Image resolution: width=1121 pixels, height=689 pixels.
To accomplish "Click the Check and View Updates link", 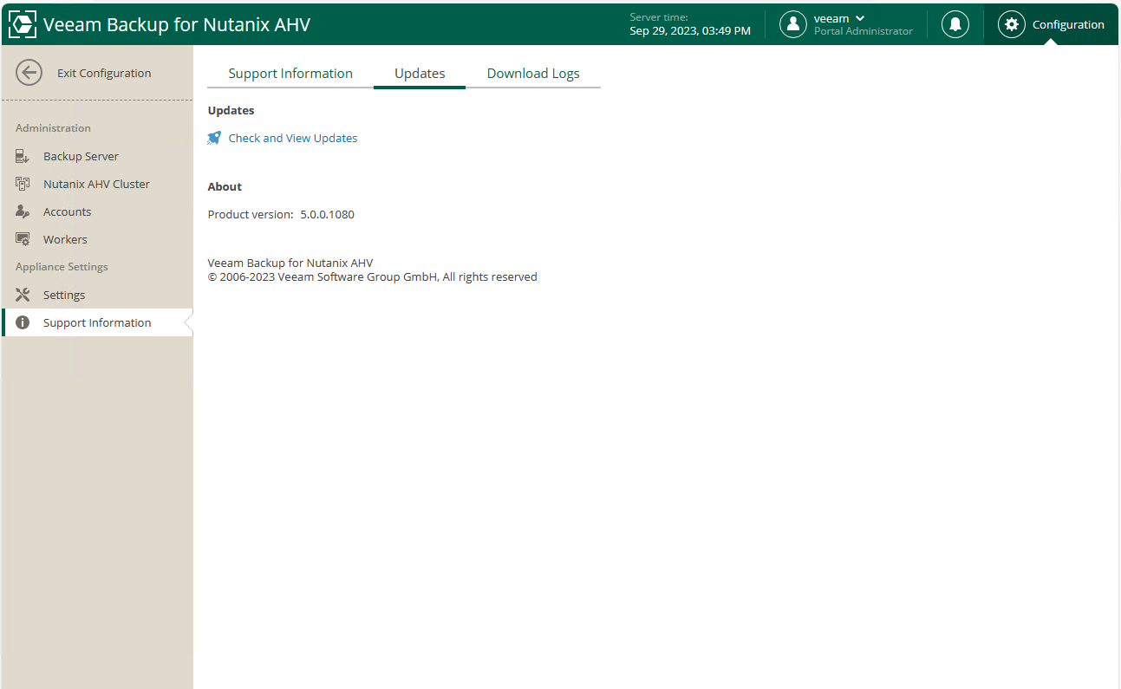I will pos(293,138).
